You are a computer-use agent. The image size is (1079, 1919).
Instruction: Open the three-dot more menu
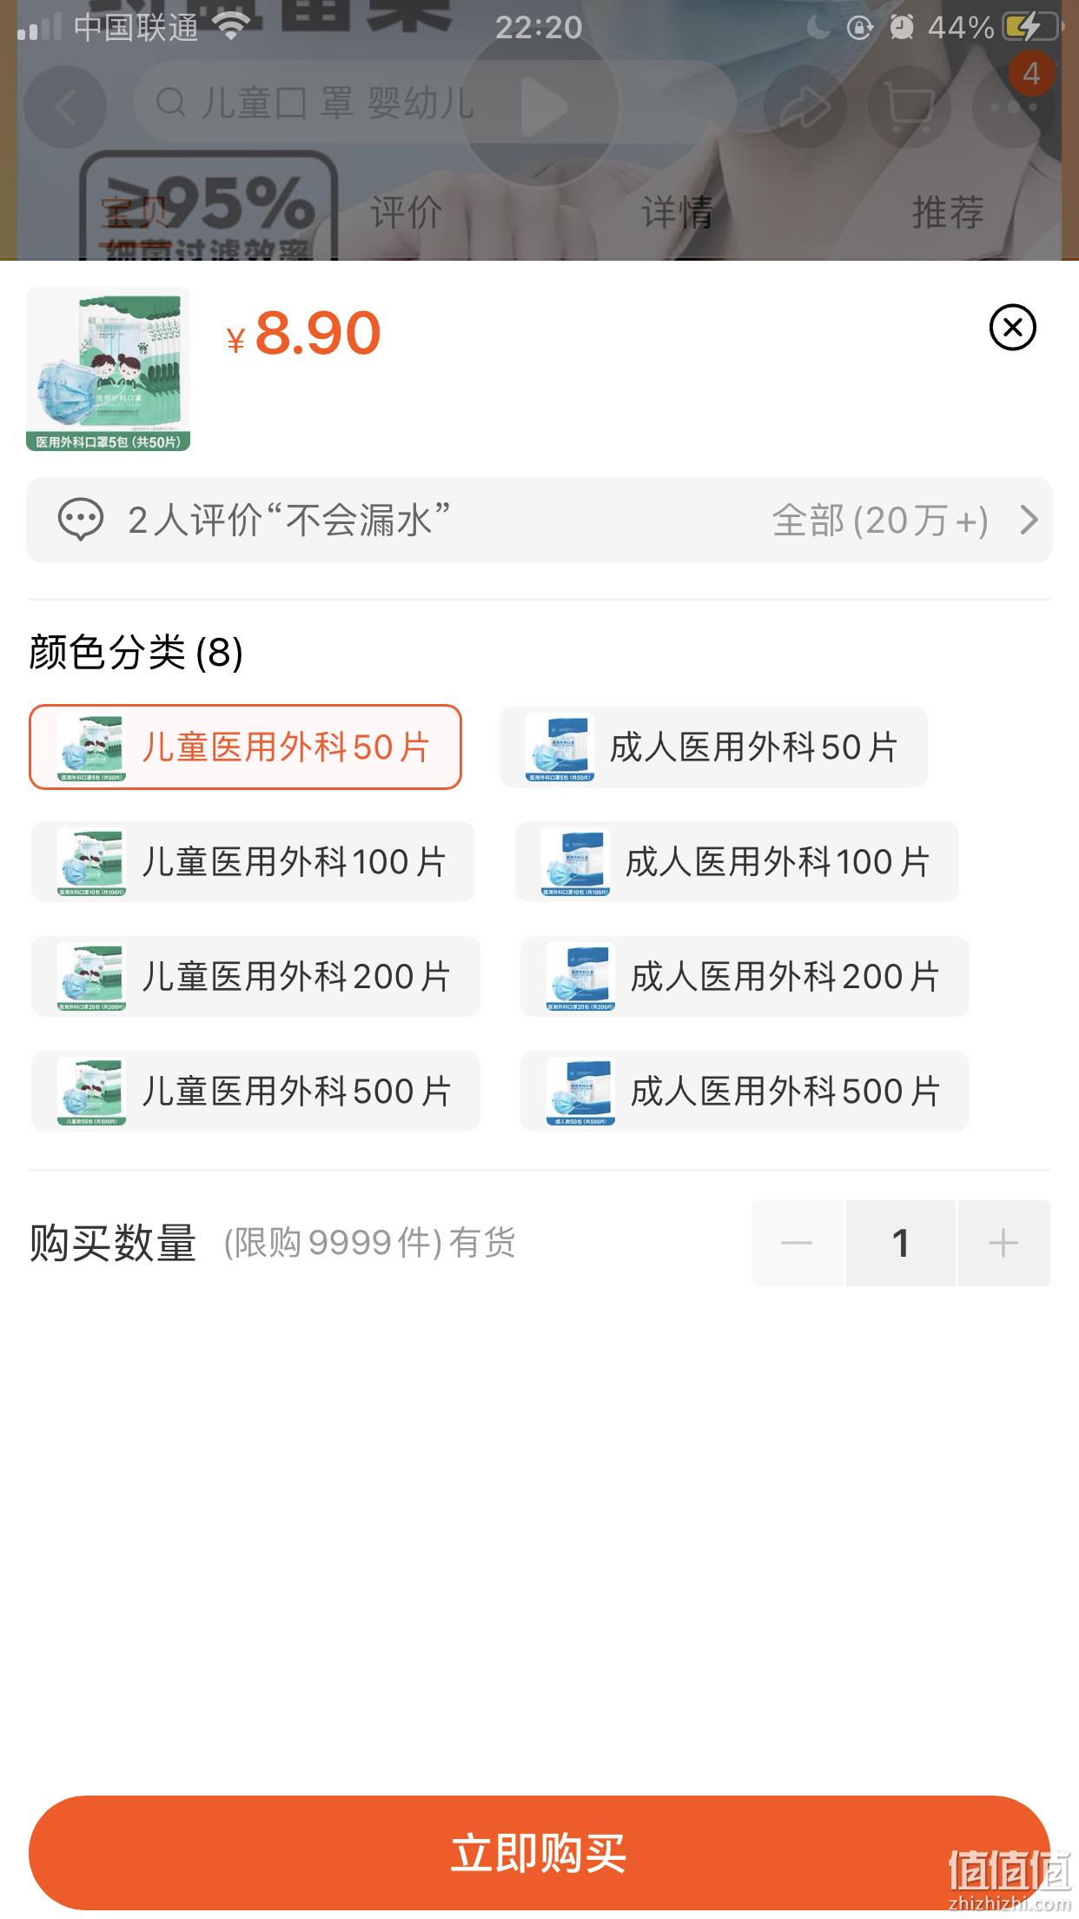[x=1015, y=107]
